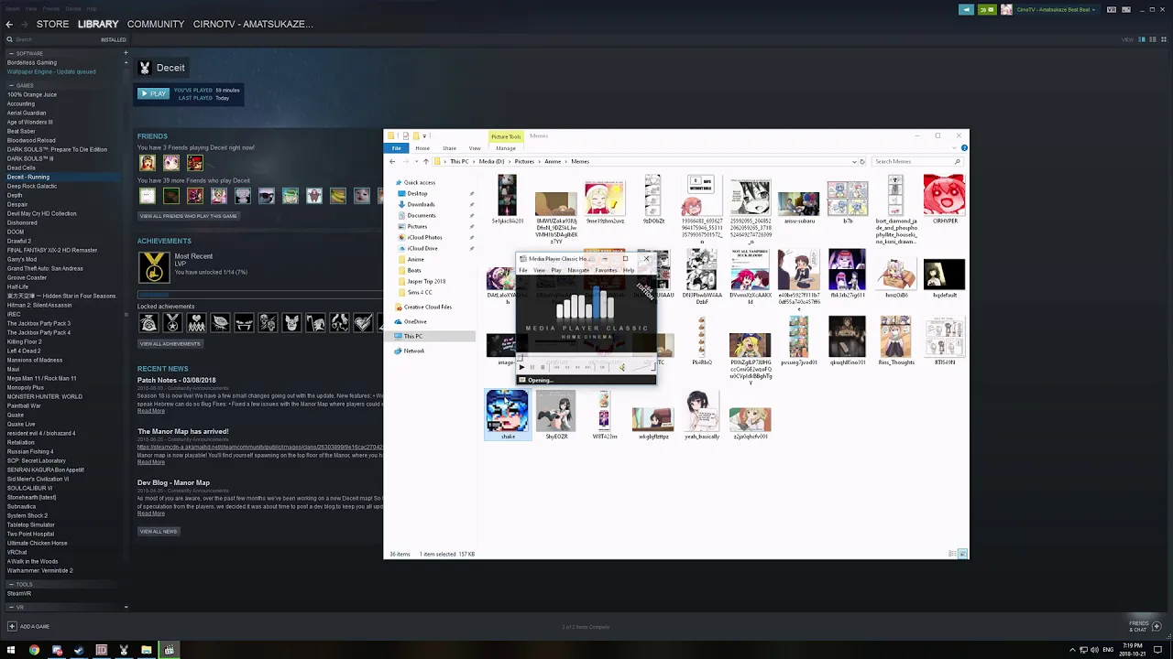Click Explorer back navigation arrow

[392, 161]
